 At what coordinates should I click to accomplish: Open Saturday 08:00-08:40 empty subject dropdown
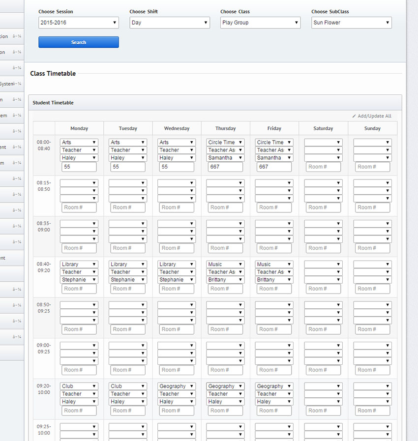tap(323, 142)
